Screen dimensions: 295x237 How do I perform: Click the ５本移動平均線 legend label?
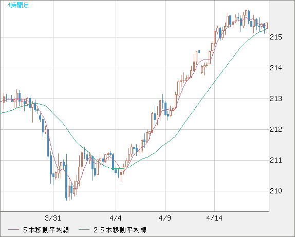click(46, 230)
